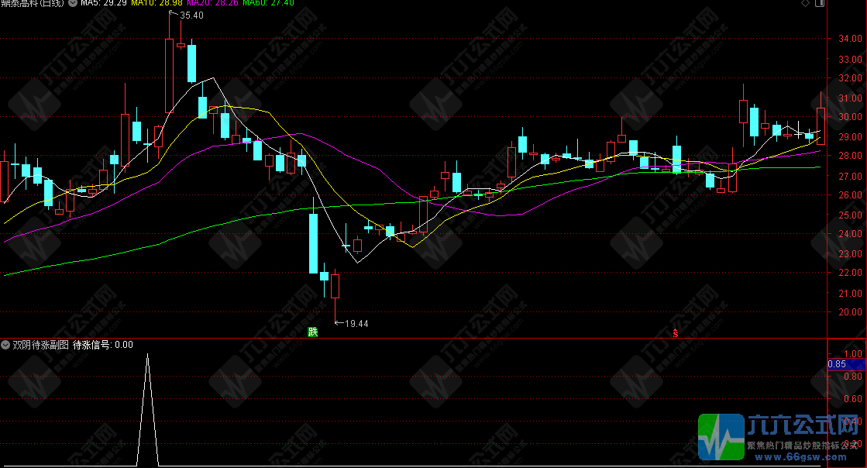Click the 待涨信号 value label
The width and height of the screenshot is (867, 468).
[x=102, y=345]
